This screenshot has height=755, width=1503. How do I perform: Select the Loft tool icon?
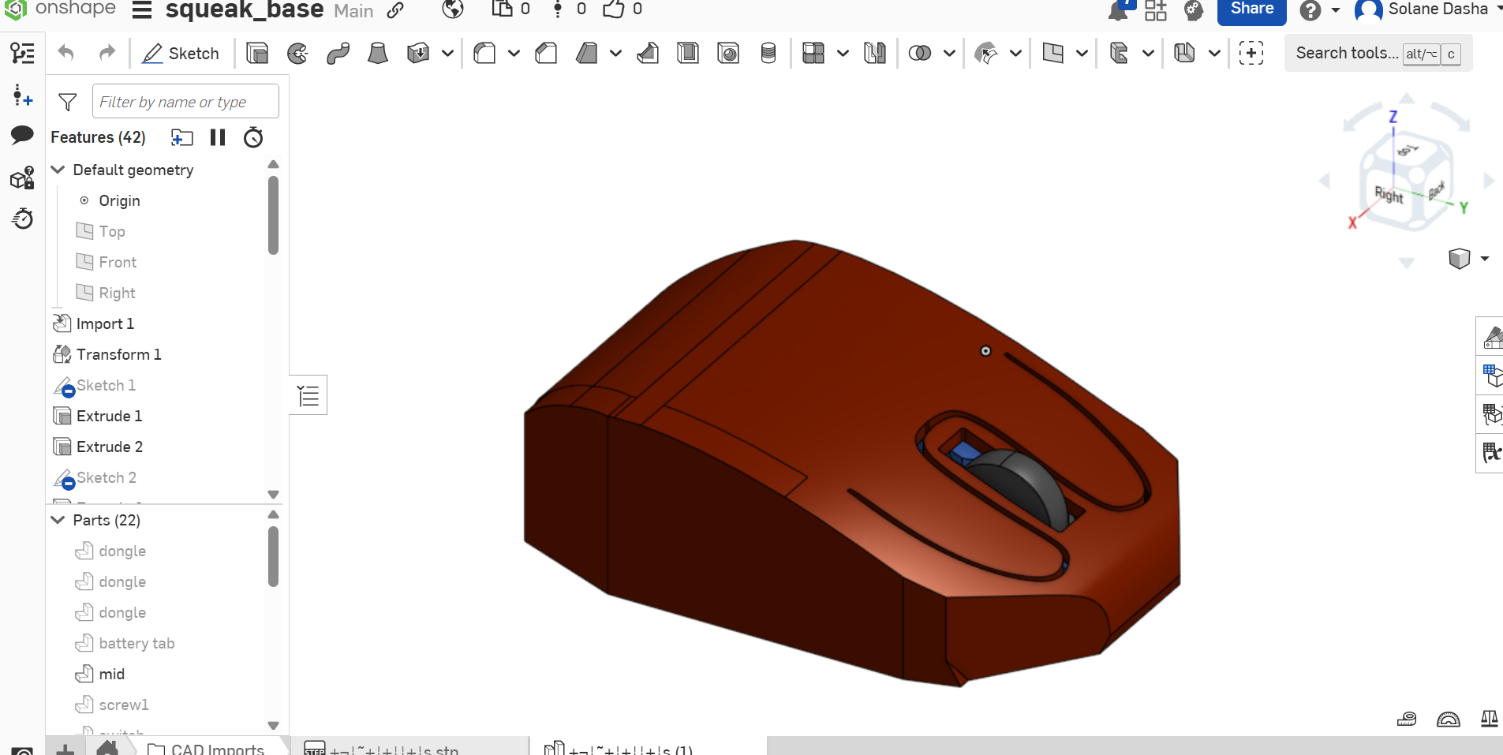378,53
